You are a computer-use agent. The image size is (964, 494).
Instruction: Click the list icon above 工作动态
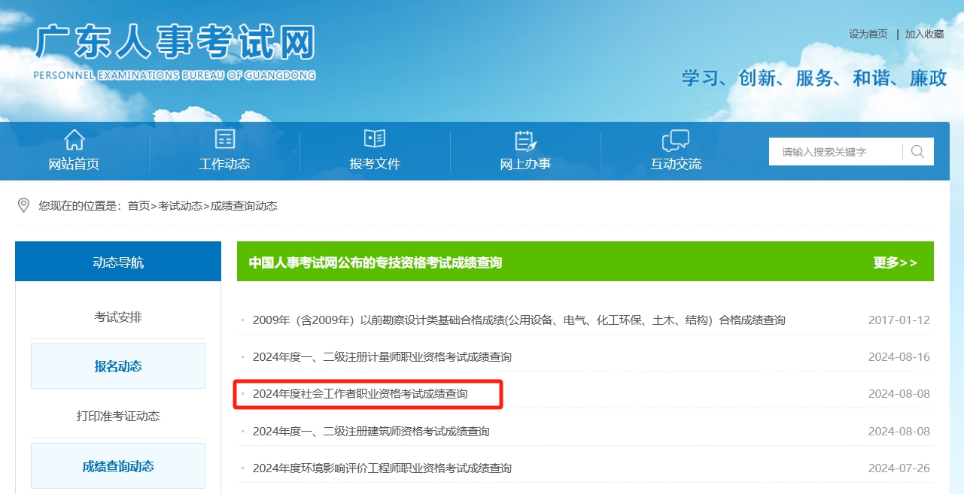click(x=224, y=139)
